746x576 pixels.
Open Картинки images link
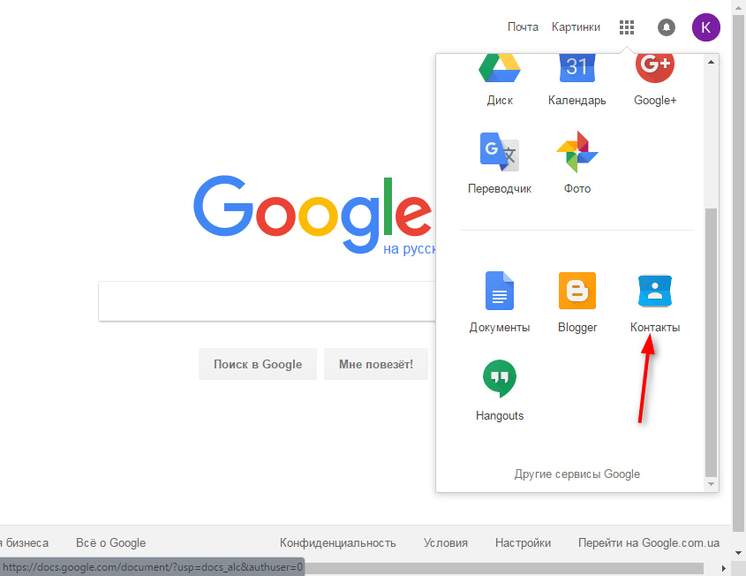click(576, 27)
